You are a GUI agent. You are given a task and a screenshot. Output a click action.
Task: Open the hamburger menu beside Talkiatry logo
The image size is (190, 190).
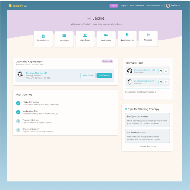pos(25,6)
